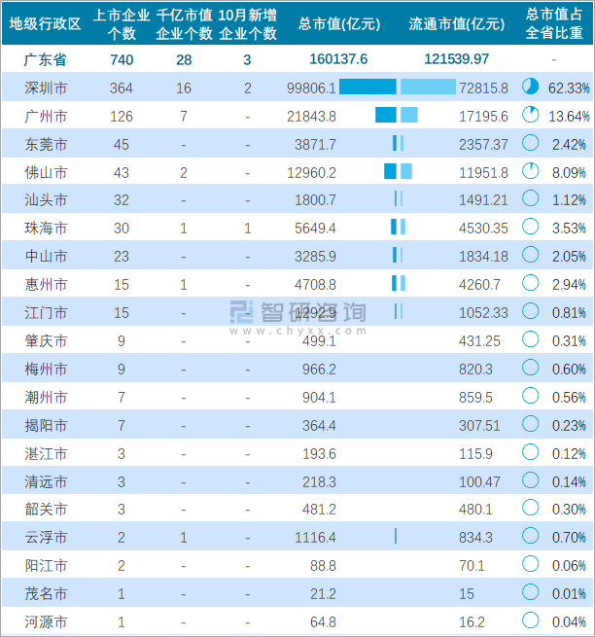Screen dimensions: 595x637
Task: Select the 总市值占全省比重 header
Action: coord(554,23)
